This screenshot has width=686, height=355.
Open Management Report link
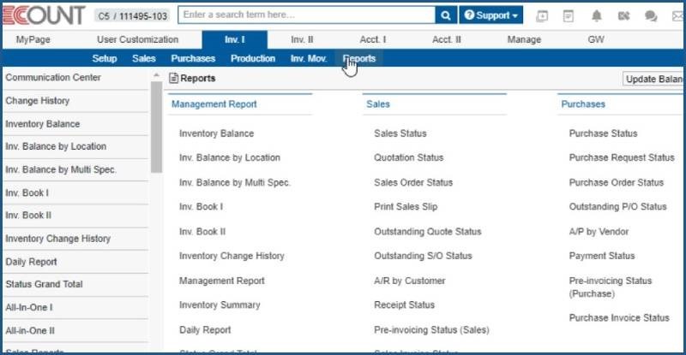pyautogui.click(x=221, y=281)
